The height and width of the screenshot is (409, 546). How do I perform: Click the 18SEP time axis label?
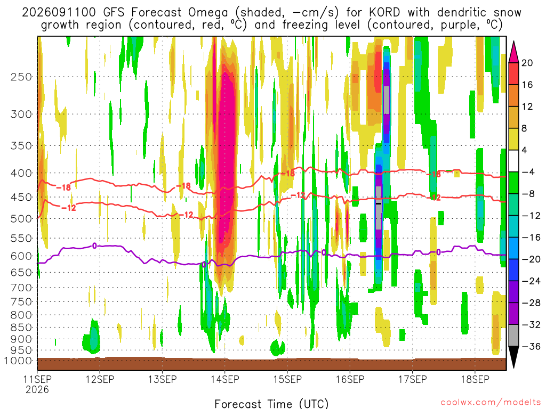(475, 379)
